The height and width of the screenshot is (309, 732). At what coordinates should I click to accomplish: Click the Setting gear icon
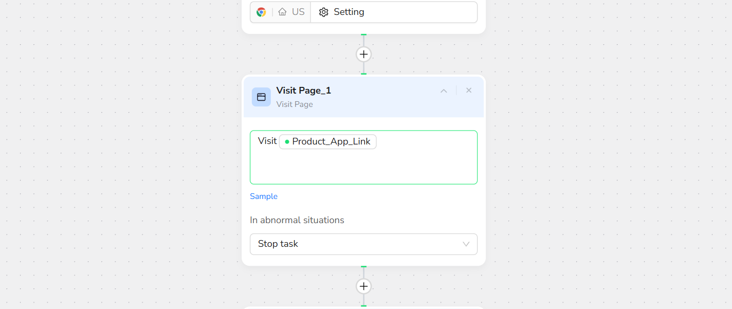click(x=323, y=12)
